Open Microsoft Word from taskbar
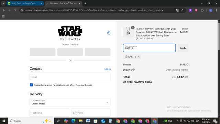Screen dimensions: 220x124 click(88, 121)
